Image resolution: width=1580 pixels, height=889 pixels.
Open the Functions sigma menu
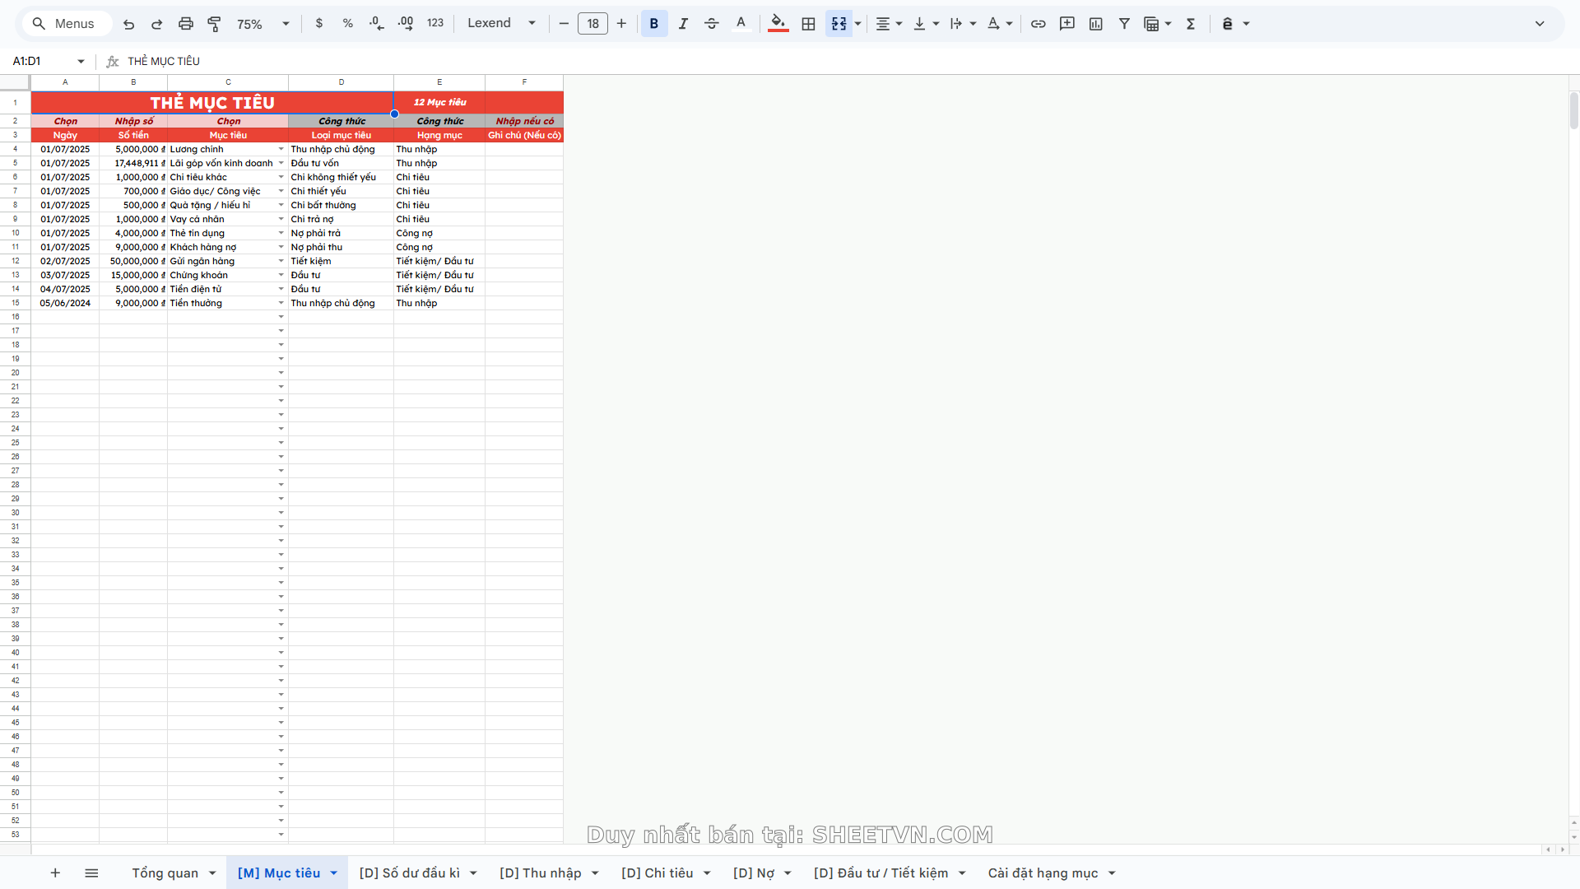(x=1191, y=24)
